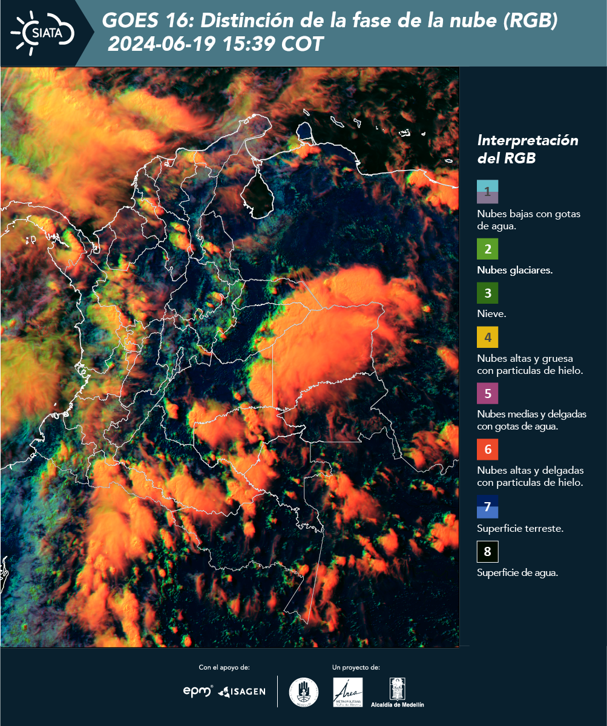Click the 'Nieve.' legend label

[x=491, y=314]
